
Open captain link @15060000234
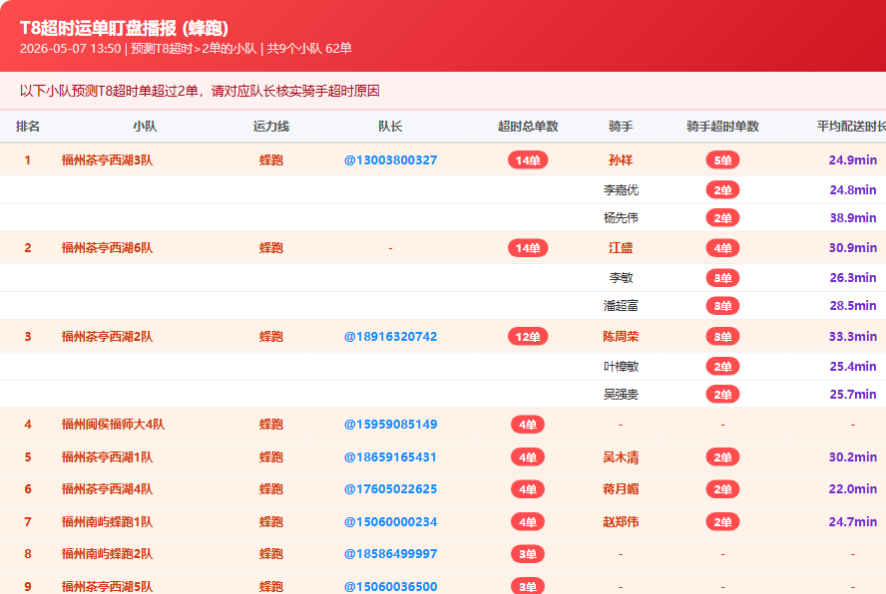(x=390, y=521)
